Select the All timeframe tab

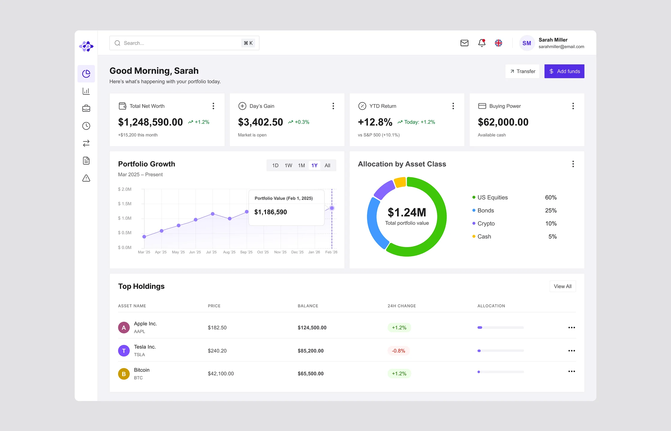pos(327,165)
